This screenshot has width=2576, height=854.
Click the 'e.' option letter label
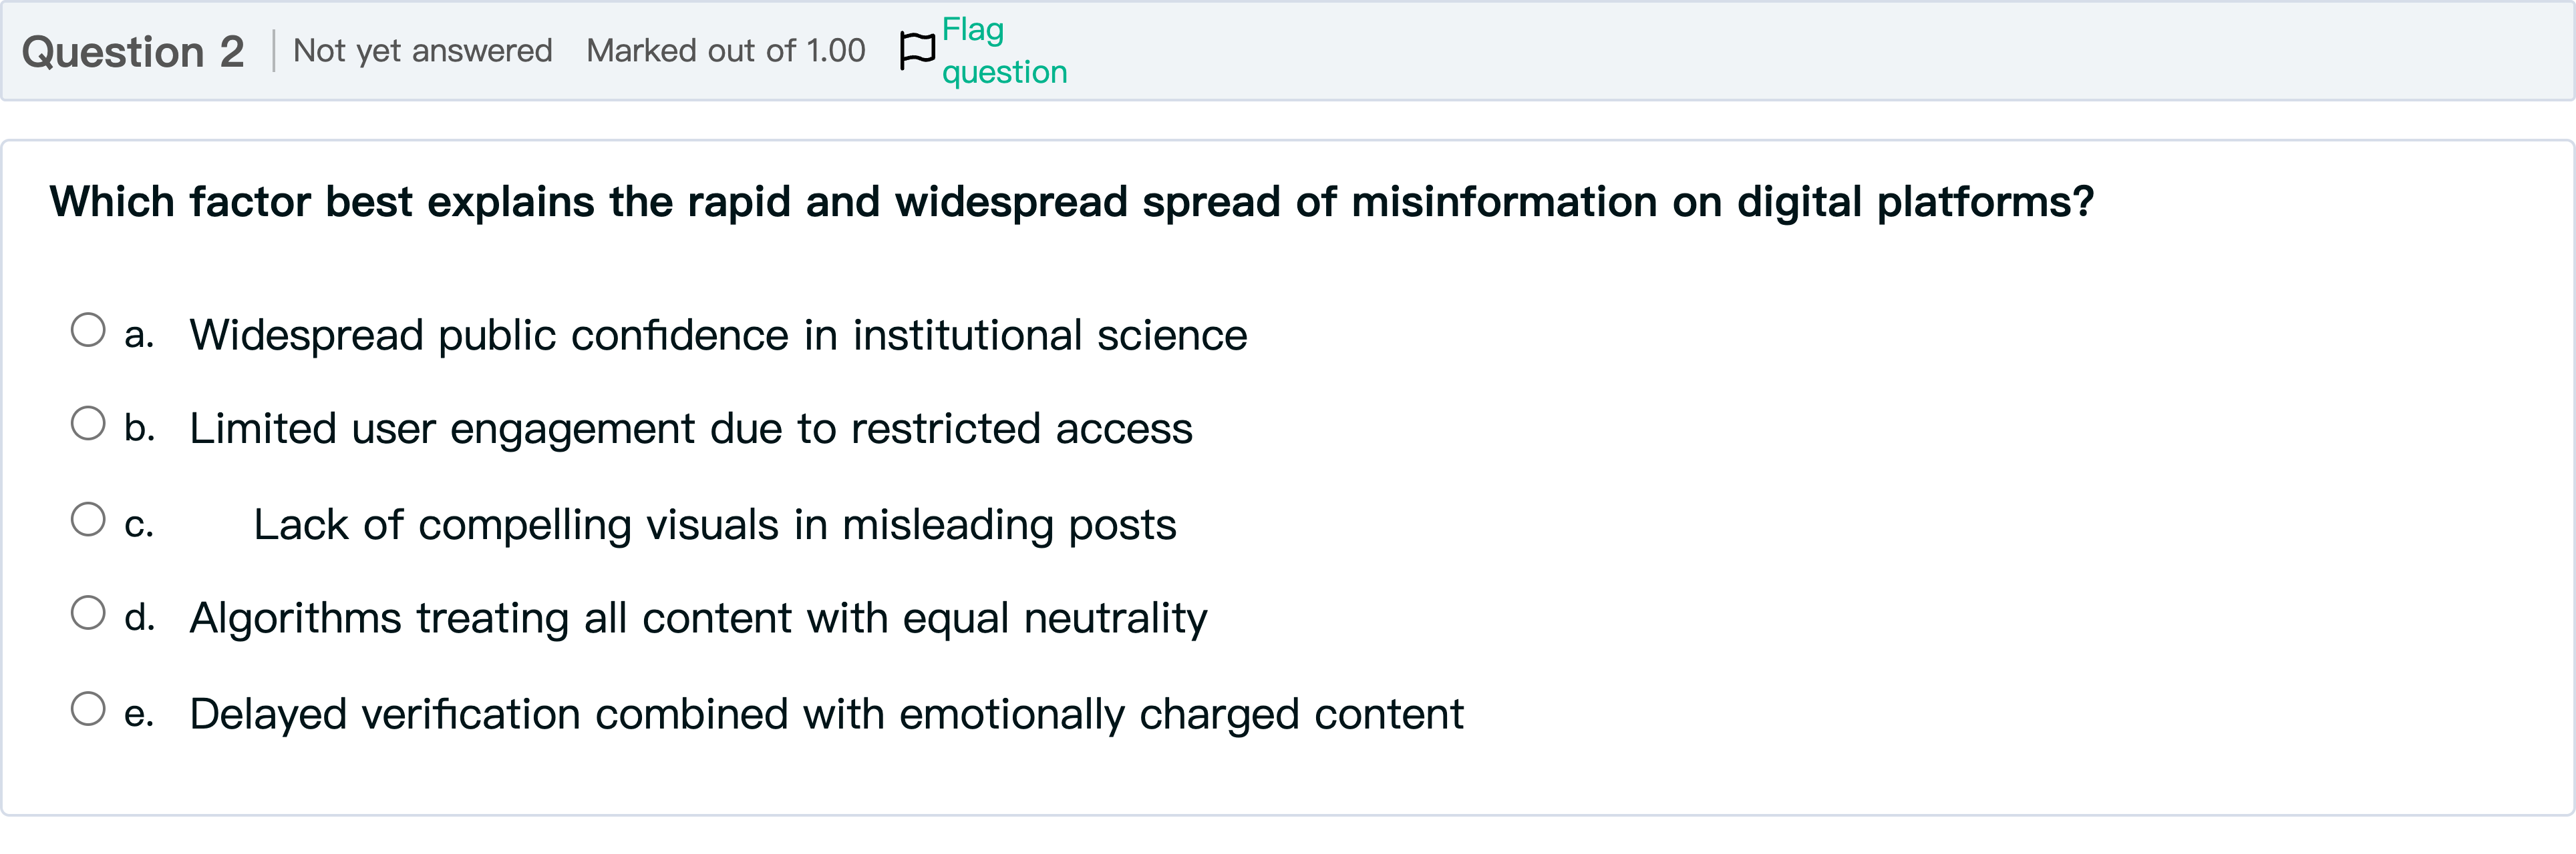click(x=139, y=714)
